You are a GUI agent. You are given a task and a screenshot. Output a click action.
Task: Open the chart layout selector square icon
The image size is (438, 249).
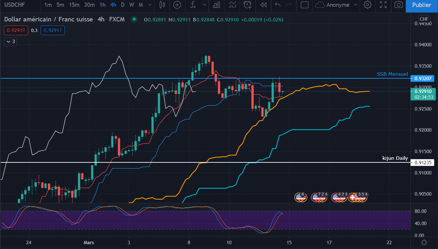click(x=305, y=5)
